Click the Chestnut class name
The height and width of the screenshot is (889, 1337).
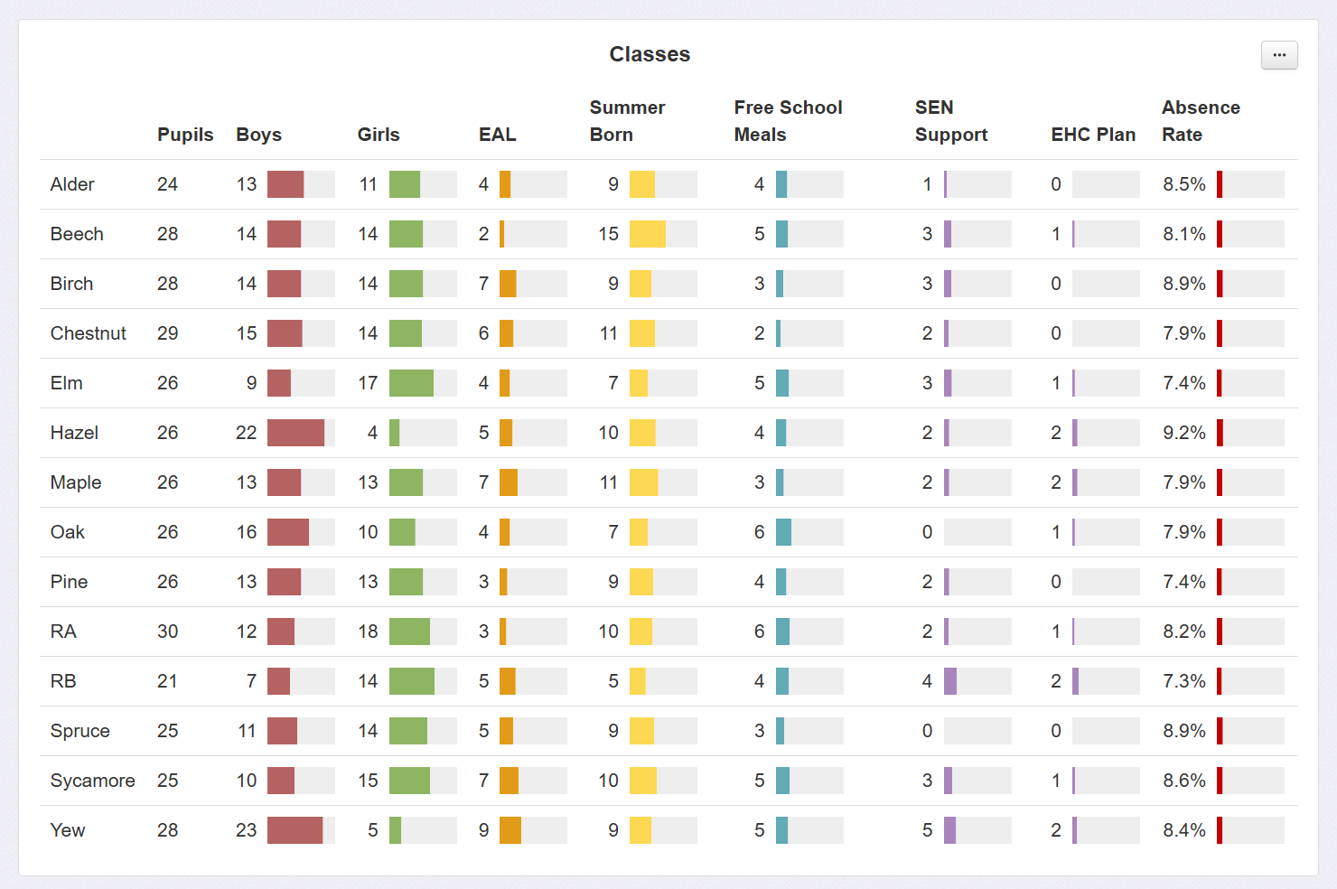tap(88, 333)
